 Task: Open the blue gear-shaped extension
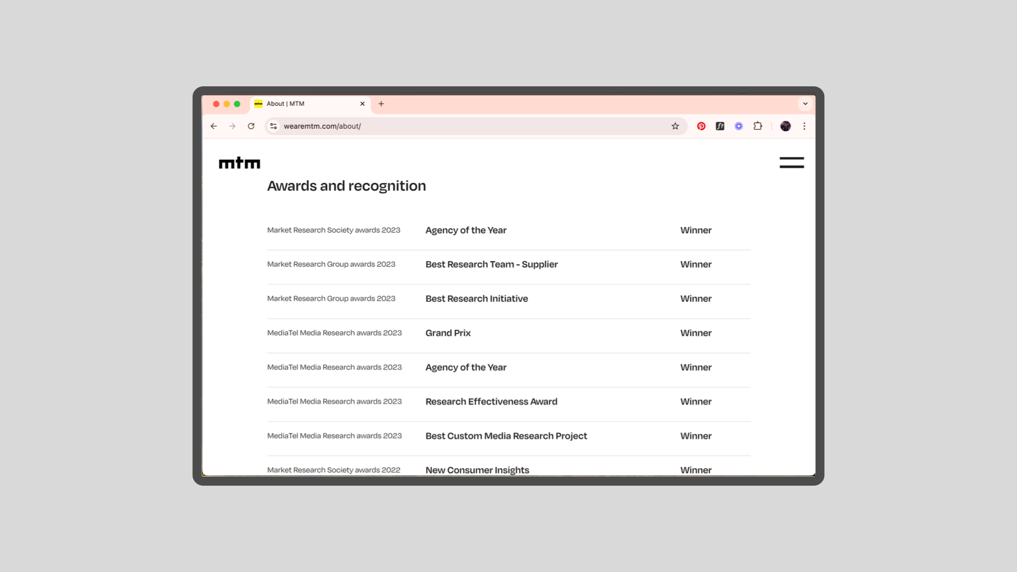tap(738, 126)
